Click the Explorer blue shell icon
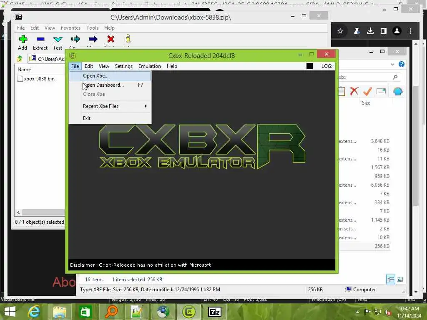427x320 pixels. [397, 91]
